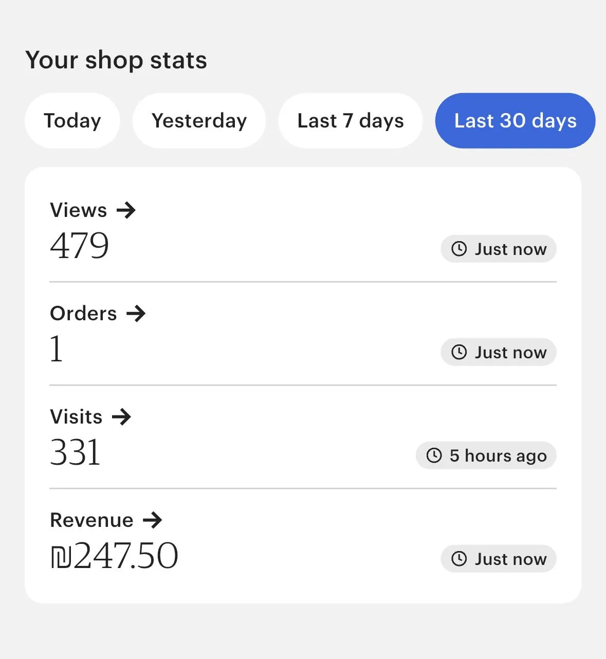The width and height of the screenshot is (606, 659).
Task: Click the 5 hours ago badge
Action: coord(486,455)
